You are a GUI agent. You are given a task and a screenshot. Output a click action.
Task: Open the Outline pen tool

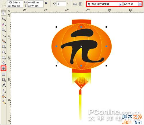pos(3,91)
